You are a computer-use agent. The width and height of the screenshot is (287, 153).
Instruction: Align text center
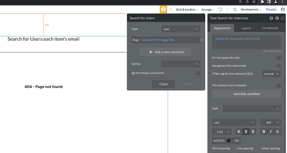tap(246, 131)
